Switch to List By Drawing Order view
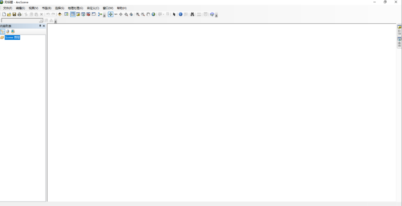Screen dimensions: 402x206 (3, 32)
